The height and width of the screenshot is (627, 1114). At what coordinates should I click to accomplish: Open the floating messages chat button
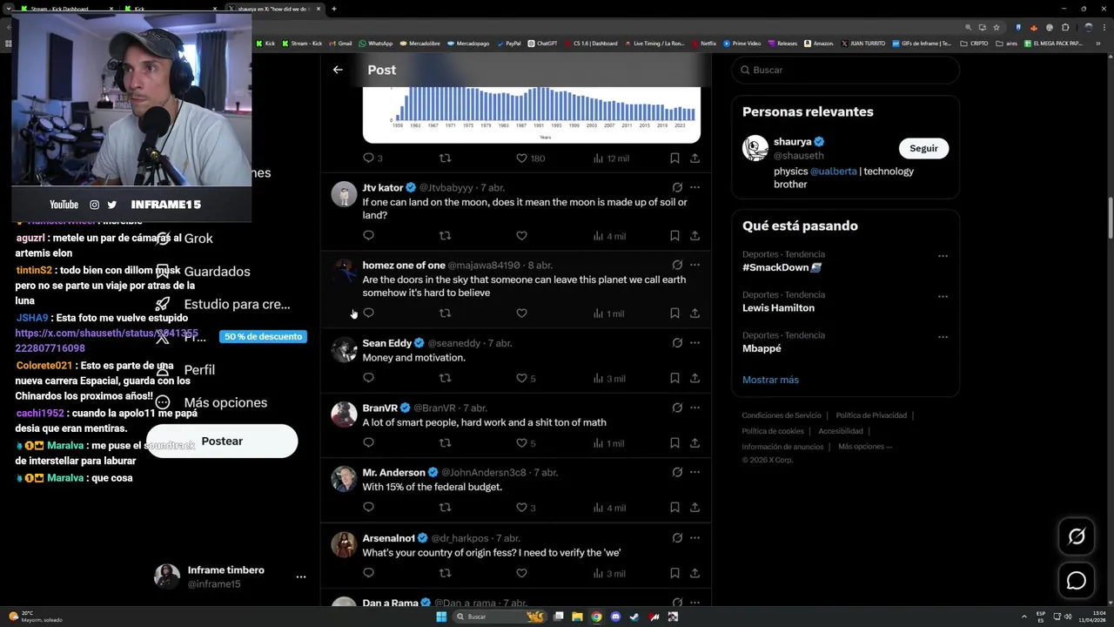(x=1077, y=580)
